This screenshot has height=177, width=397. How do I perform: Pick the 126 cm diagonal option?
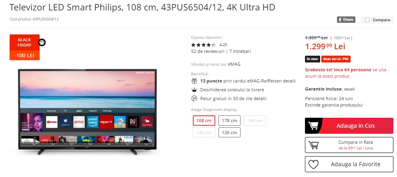[229, 133]
